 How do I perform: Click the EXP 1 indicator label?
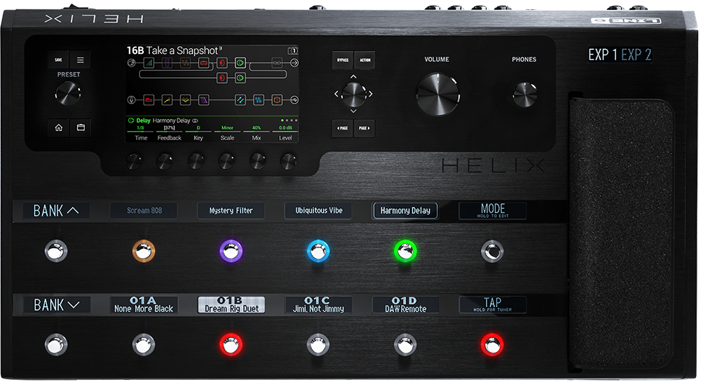(602, 55)
